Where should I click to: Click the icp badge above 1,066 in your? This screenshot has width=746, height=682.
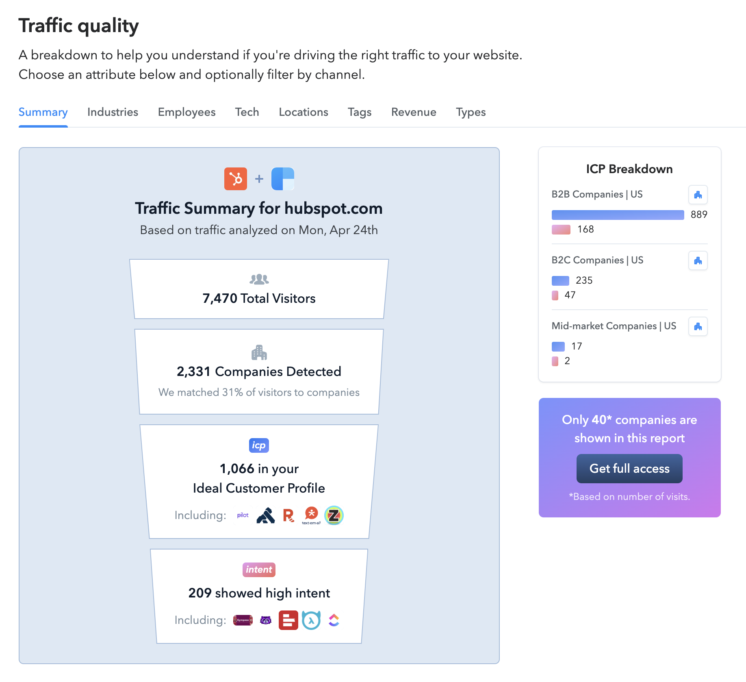pyautogui.click(x=259, y=445)
